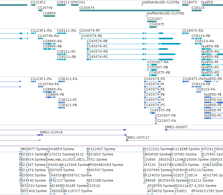Click transcript Fps85D-RB
Screen dimensions: 223x195
point(210,46)
